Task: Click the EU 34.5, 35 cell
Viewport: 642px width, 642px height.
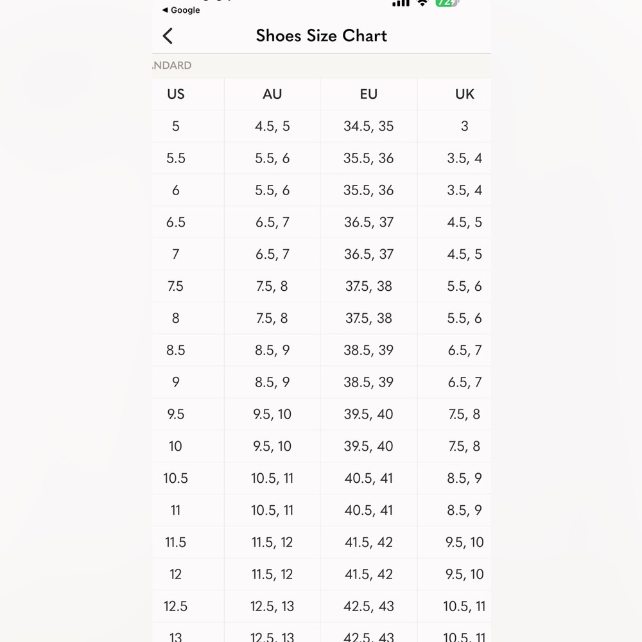Action: click(x=369, y=126)
